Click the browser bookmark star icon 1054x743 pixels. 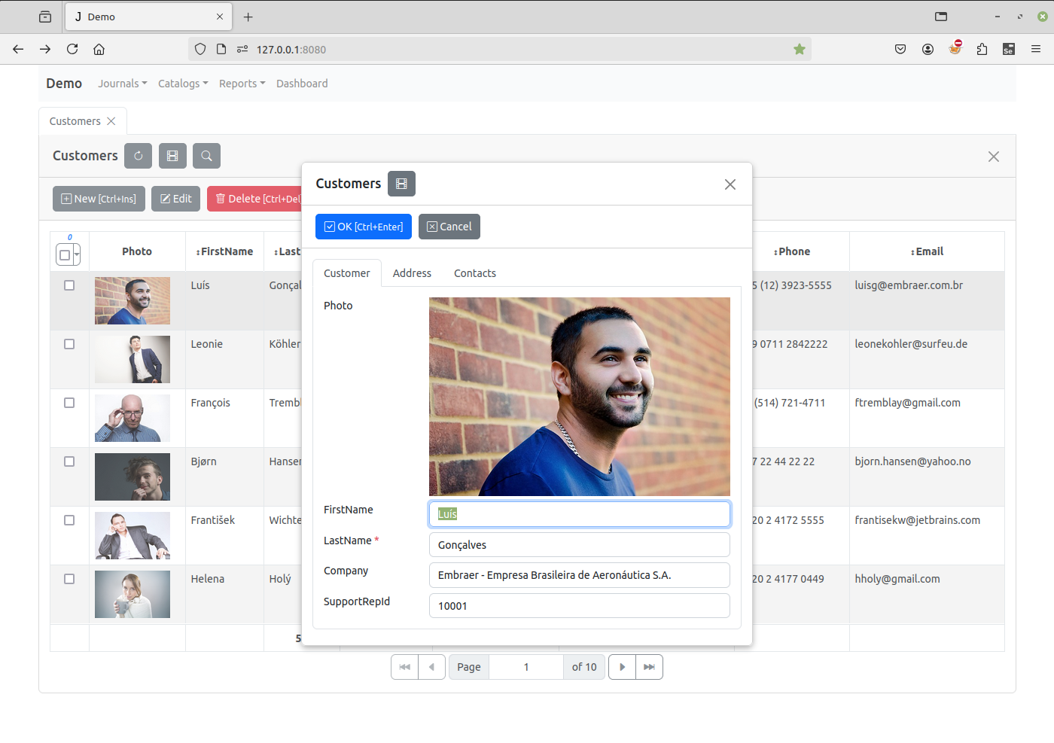coord(800,50)
